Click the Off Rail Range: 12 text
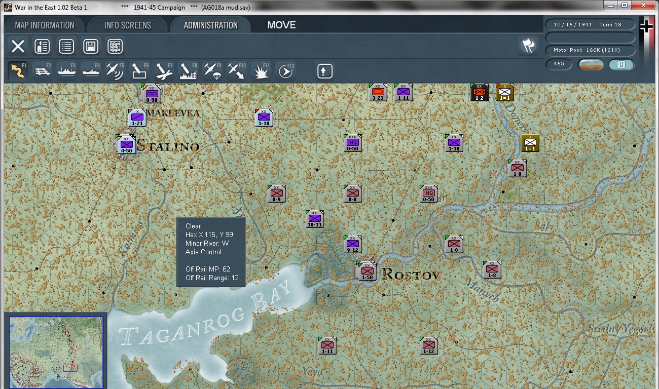Viewport: 659px width, 389px height. point(212,278)
